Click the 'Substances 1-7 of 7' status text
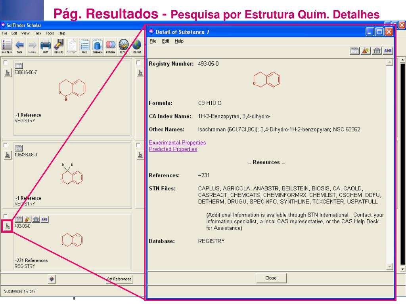This screenshot has width=406, height=304. [x=20, y=291]
